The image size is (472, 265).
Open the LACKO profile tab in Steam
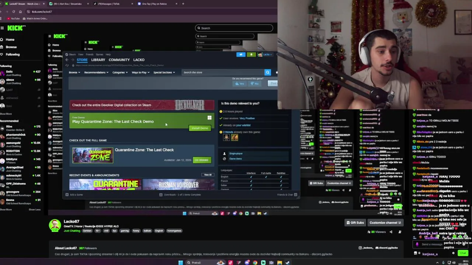pos(139,60)
